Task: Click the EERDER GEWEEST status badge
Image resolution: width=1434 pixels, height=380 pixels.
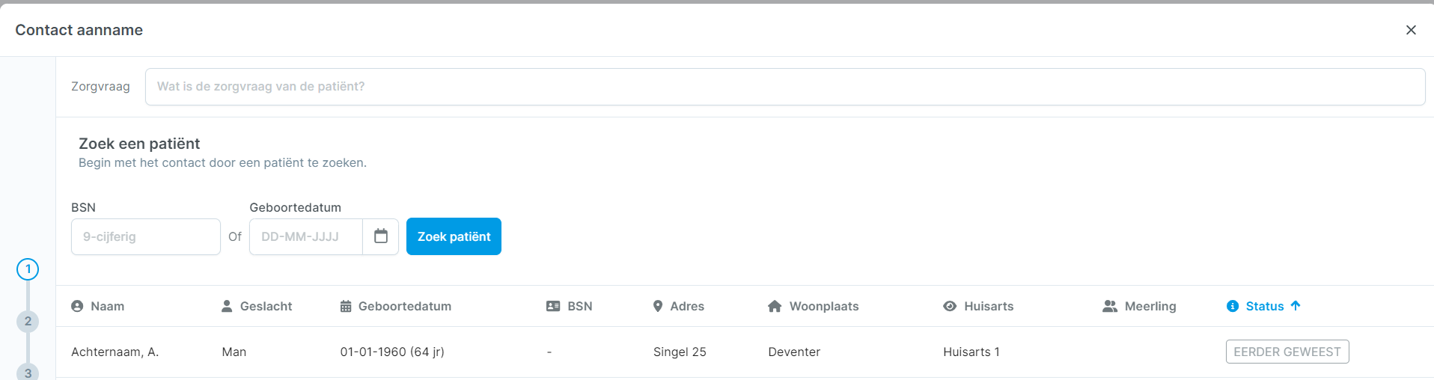Action: 1287,352
